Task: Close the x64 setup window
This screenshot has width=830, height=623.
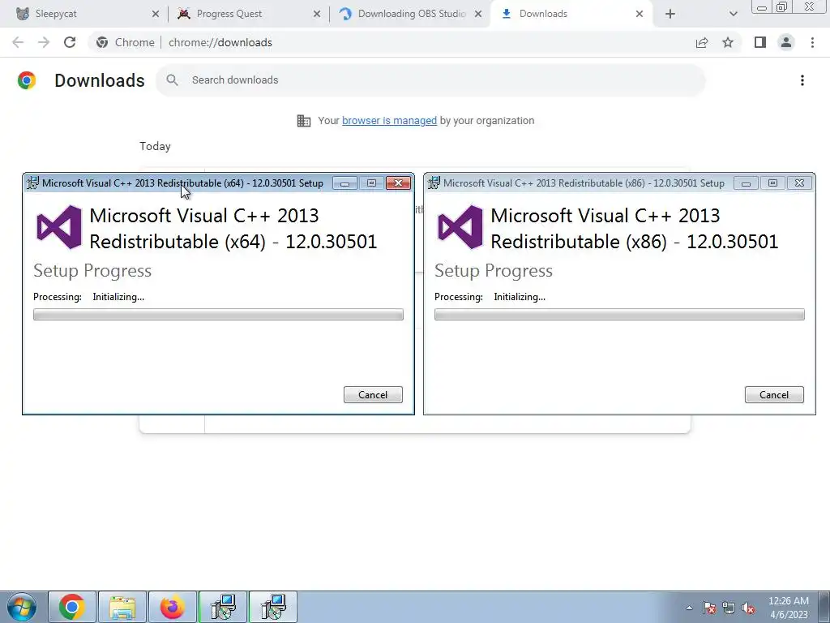Action: click(x=399, y=183)
